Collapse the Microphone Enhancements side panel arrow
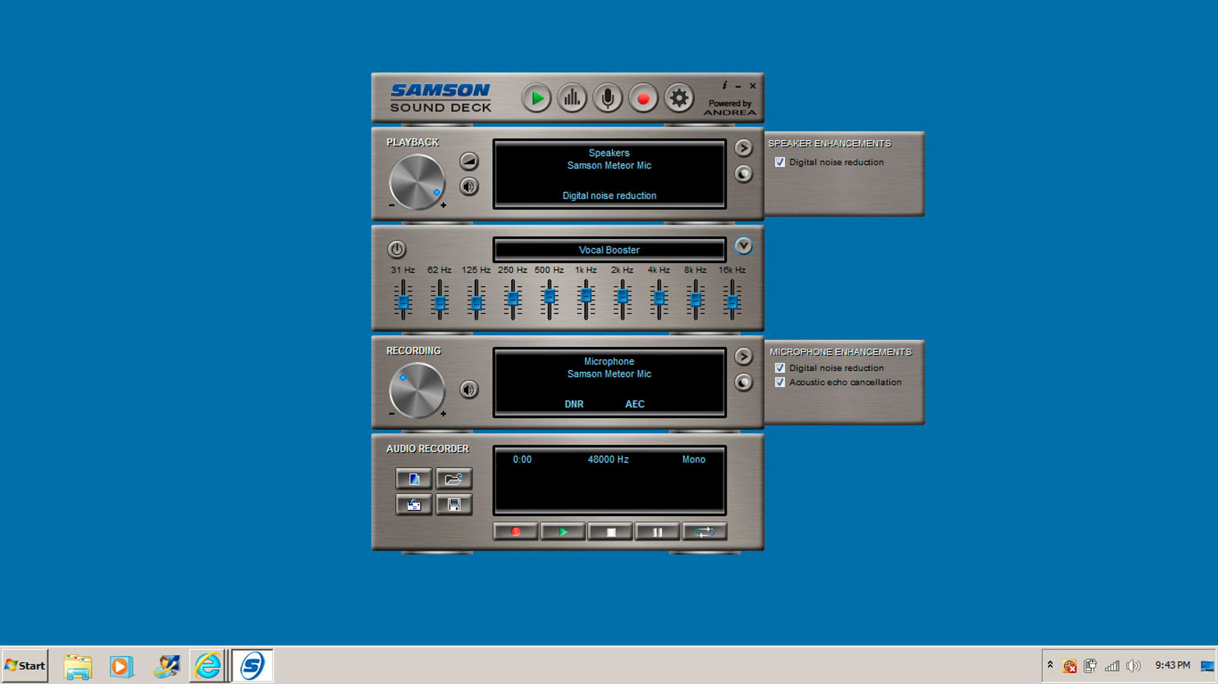The width and height of the screenshot is (1218, 684). (x=743, y=356)
